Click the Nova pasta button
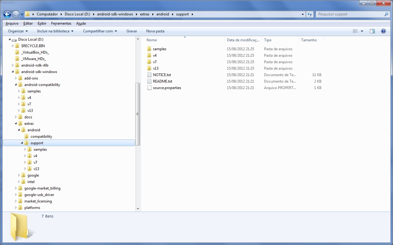The width and height of the screenshot is (393, 245). point(155,31)
